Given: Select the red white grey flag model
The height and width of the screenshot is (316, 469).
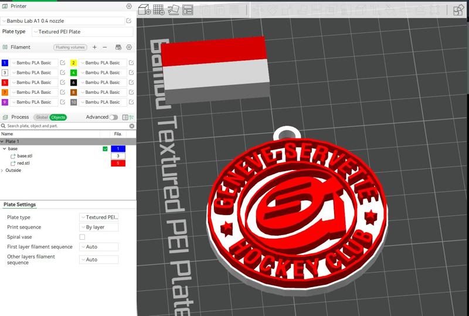Looking at the screenshot, I should 215,69.
